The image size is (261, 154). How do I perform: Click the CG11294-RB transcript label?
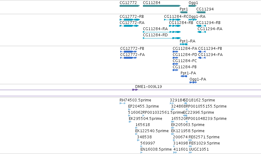coord(208,23)
